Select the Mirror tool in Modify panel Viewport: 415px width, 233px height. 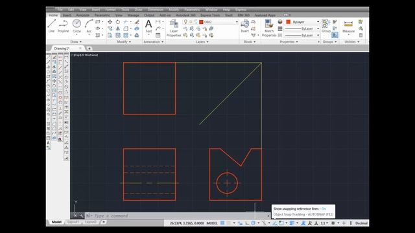pos(118,28)
